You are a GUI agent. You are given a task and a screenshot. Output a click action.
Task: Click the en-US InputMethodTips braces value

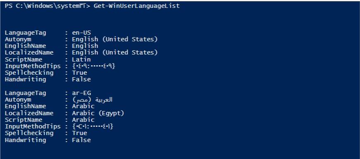coord(93,66)
